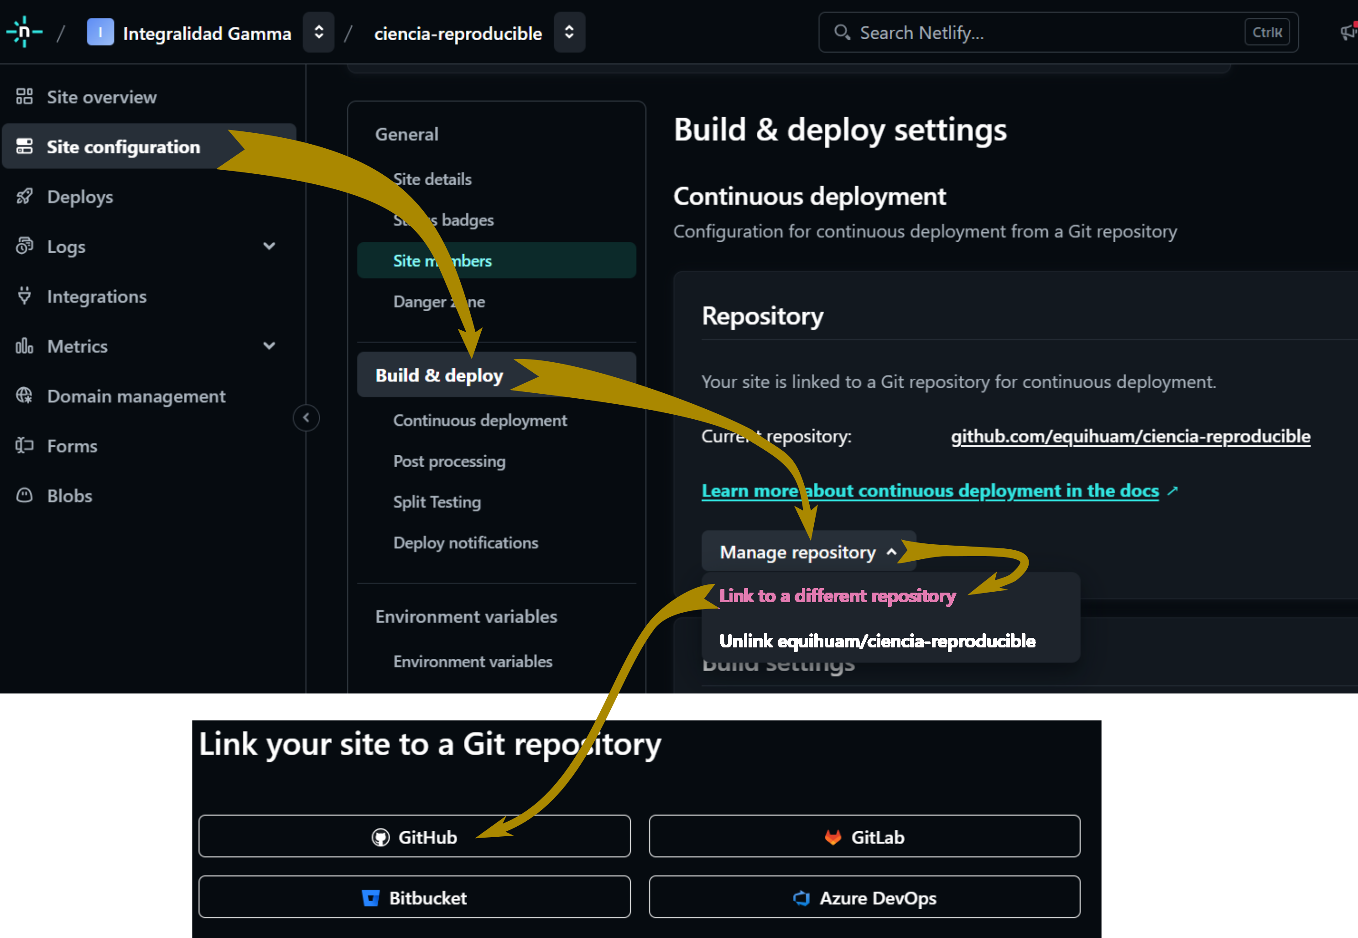Viewport: 1358px width, 938px height.
Task: Select Unlink equihuam/ciencia-reproducible option
Action: click(x=877, y=641)
